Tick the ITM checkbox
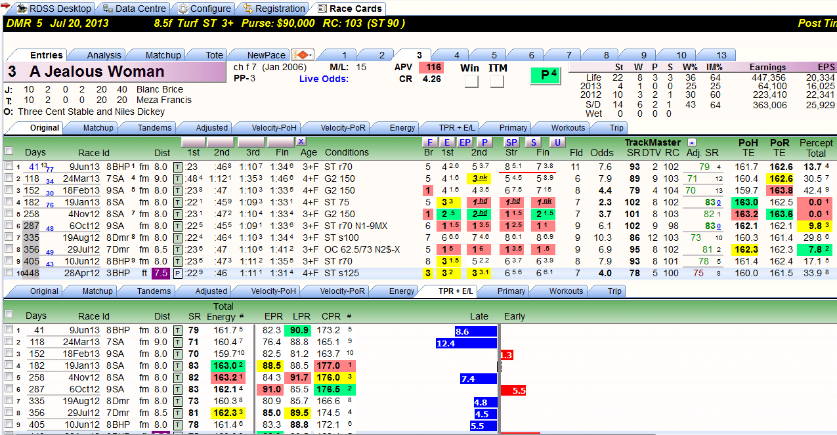This screenshot has width=837, height=435. 497,81
